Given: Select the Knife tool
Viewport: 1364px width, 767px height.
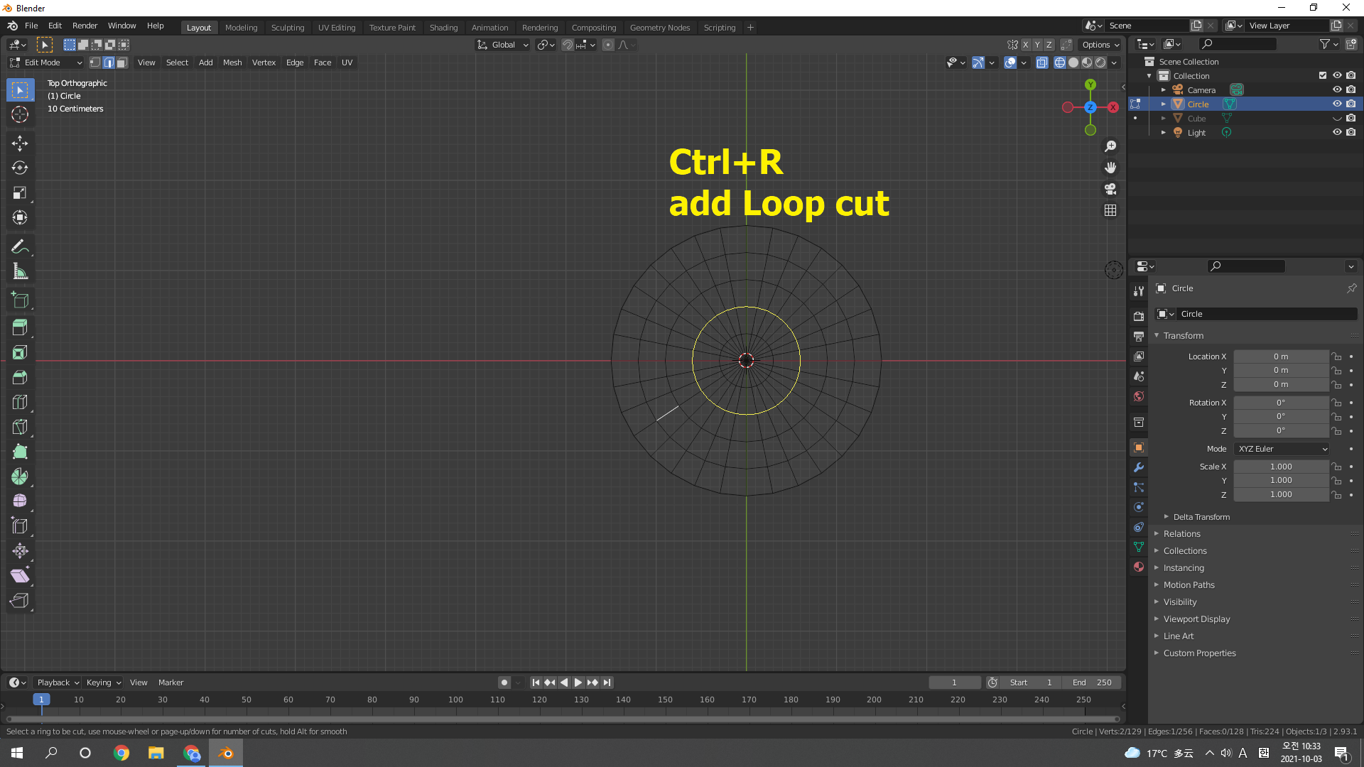Looking at the screenshot, I should tap(20, 427).
